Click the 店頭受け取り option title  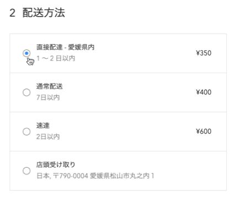pyautogui.click(x=56, y=164)
